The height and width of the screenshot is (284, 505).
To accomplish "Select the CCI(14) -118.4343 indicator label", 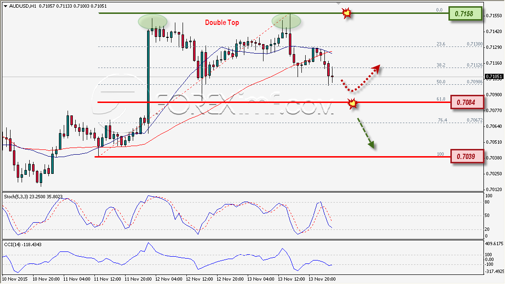I will pos(23,245).
